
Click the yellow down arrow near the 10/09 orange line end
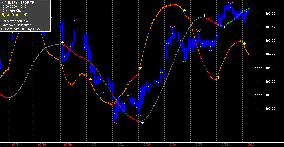click(x=245, y=43)
